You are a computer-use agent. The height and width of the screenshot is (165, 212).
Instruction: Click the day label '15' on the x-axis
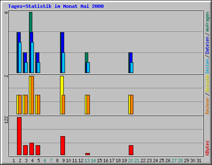click(99, 160)
